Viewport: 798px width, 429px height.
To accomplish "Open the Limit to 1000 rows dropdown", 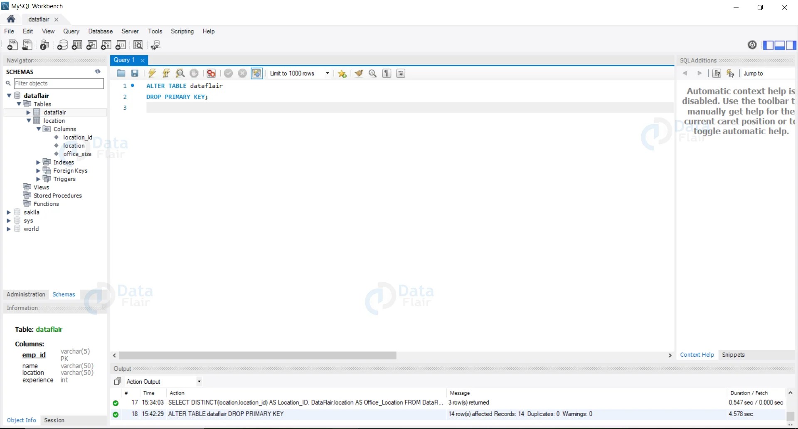I will [x=327, y=73].
